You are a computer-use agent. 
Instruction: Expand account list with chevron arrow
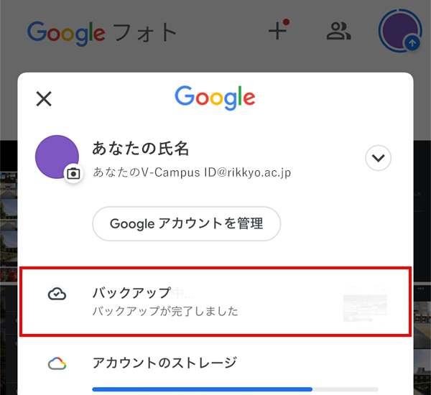[x=379, y=158]
